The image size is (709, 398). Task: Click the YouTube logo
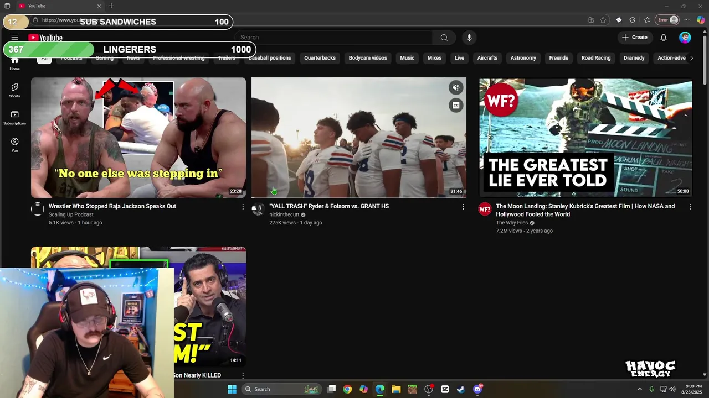pyautogui.click(x=45, y=38)
